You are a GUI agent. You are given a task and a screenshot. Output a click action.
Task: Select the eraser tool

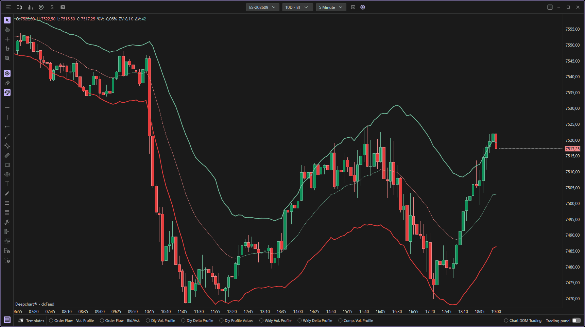click(7, 83)
